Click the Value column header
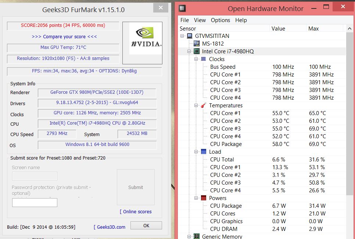The width and height of the screenshot is (355, 239). 288,29
